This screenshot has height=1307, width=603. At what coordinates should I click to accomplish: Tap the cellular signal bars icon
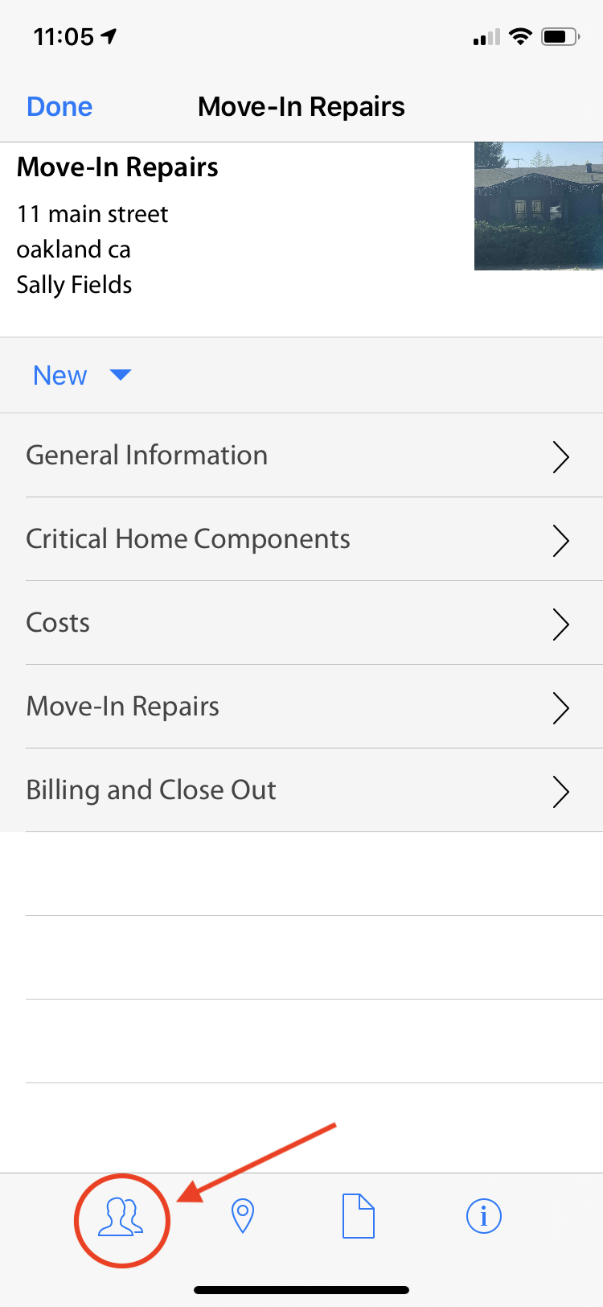tap(486, 37)
